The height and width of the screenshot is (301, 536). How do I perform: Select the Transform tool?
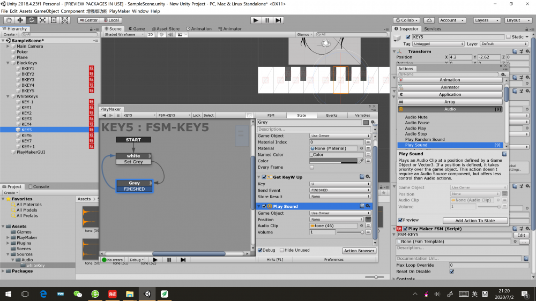tap(65, 20)
